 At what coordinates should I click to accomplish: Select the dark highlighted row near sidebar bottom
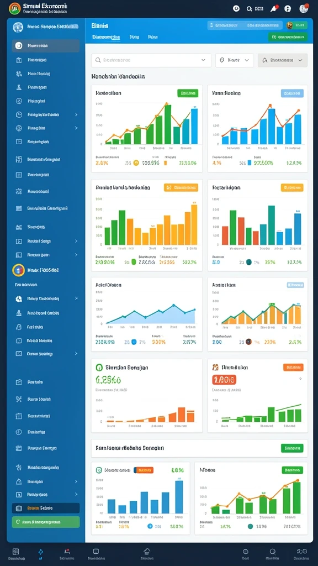tap(46, 508)
